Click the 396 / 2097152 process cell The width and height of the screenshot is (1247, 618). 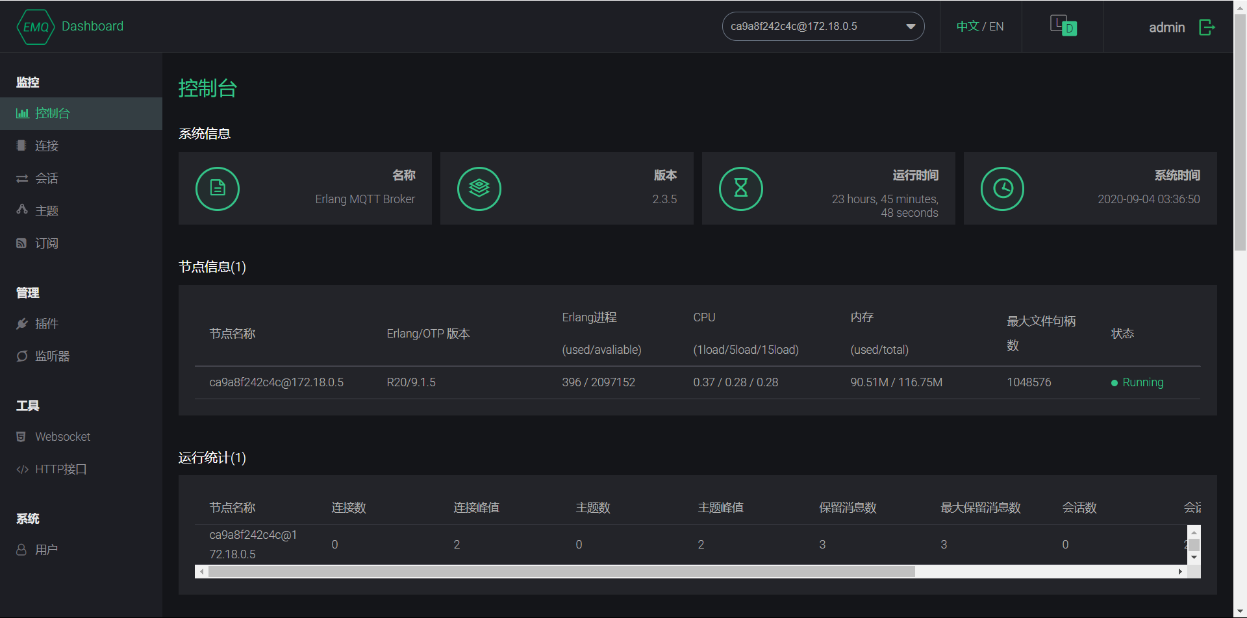click(598, 382)
